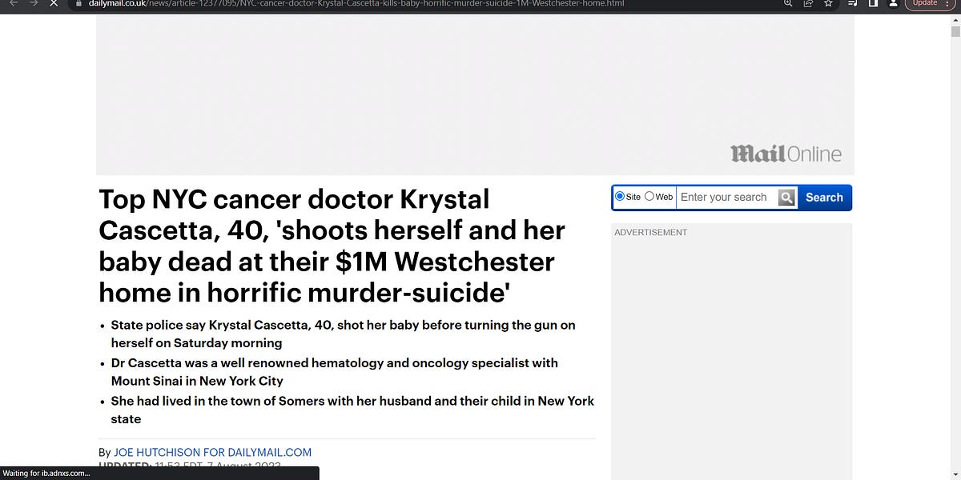Click the back navigation arrow
The height and width of the screenshot is (480, 961).
pyautogui.click(x=12, y=3)
